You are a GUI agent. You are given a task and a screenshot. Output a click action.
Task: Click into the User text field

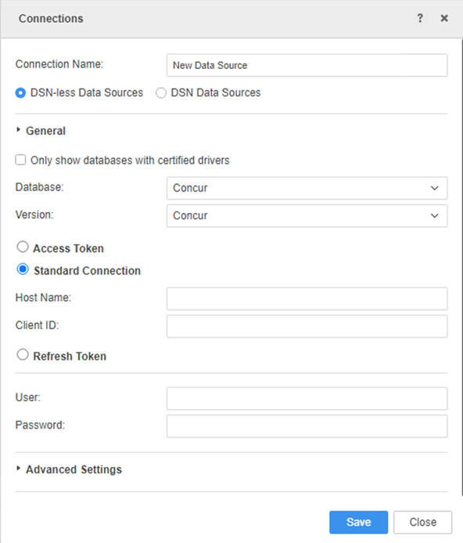(x=307, y=399)
